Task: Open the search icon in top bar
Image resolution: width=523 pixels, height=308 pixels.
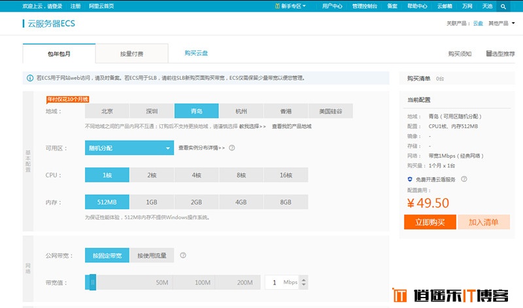Action: click(503, 7)
